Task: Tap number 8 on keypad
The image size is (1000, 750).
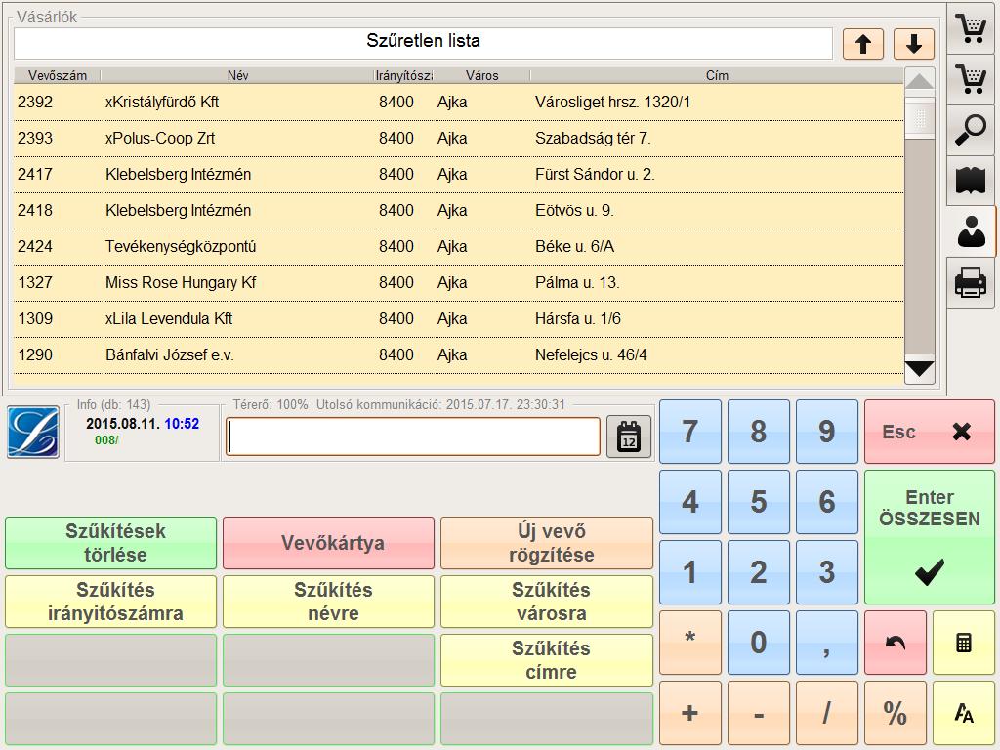Action: [758, 432]
